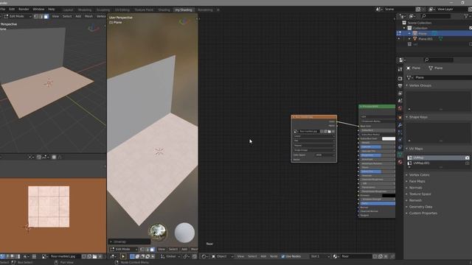Enable face select mode in top-left viewport header
The image size is (472, 265).
pos(46,16)
